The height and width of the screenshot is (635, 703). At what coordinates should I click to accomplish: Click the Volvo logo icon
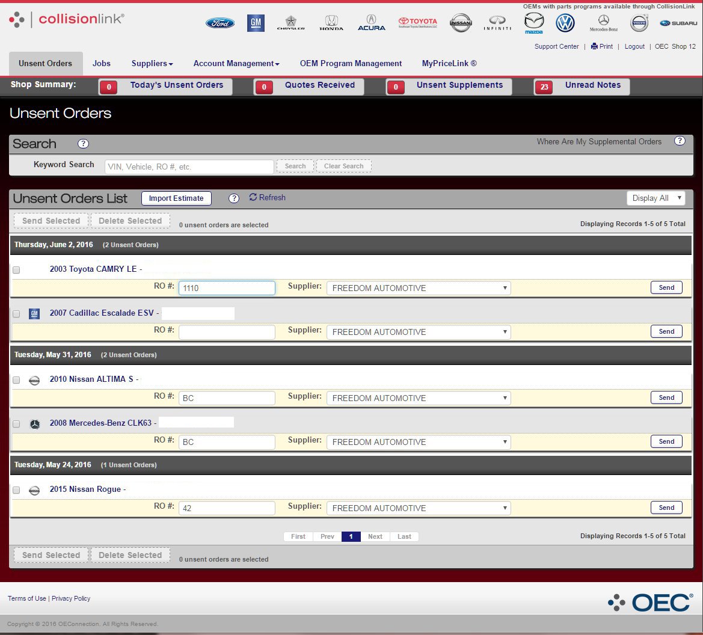tap(639, 23)
